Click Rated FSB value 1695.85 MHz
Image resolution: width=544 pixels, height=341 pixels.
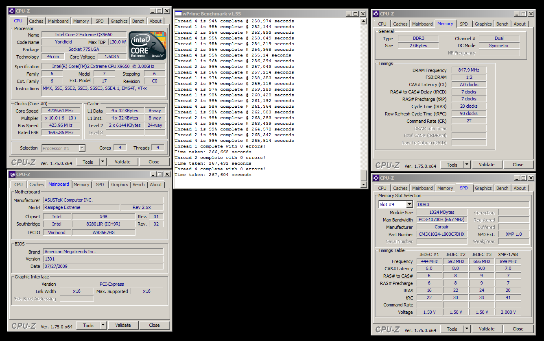click(x=61, y=132)
